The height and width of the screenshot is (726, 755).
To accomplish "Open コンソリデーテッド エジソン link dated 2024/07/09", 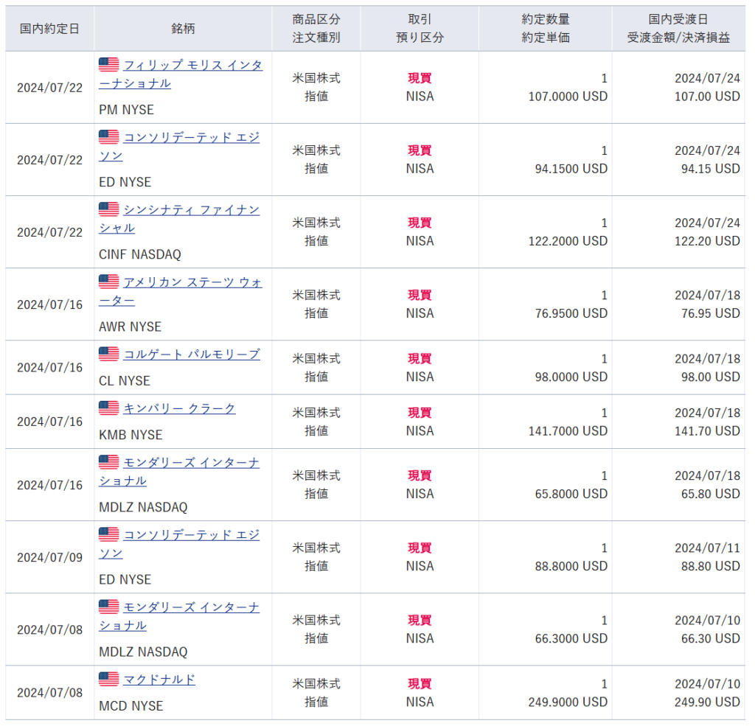I will point(191,535).
